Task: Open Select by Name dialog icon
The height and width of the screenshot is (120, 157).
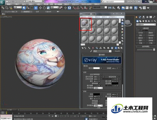Action: pos(28,8)
